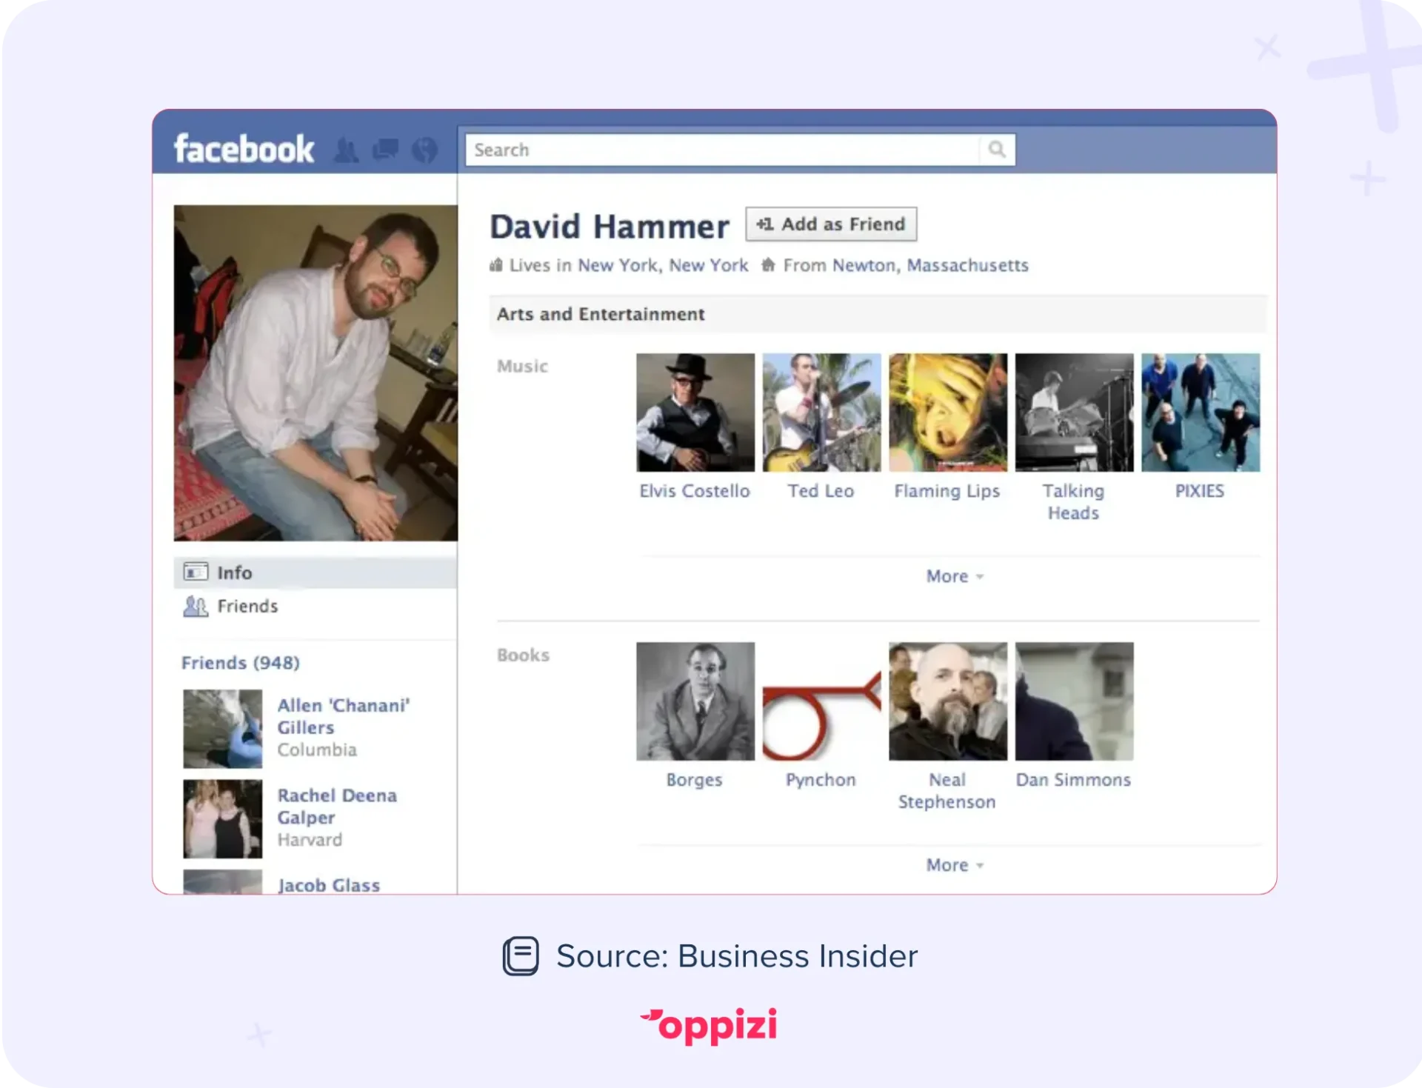1422x1088 pixels.
Task: Select the Friends sidebar tab
Action: 315,607
